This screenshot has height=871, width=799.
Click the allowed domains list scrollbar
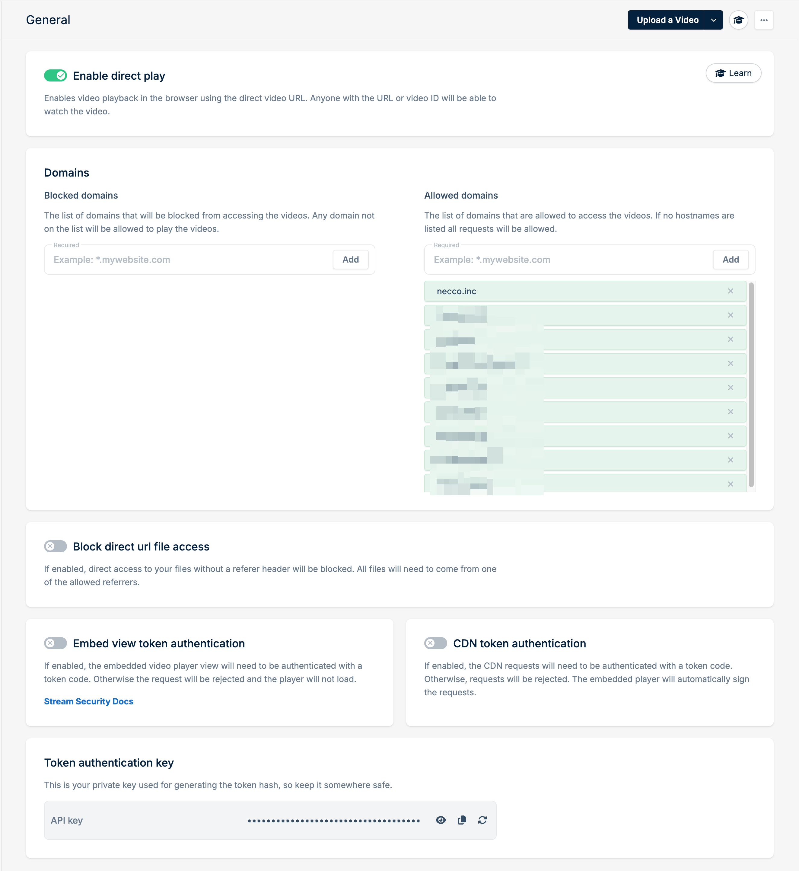pyautogui.click(x=751, y=385)
